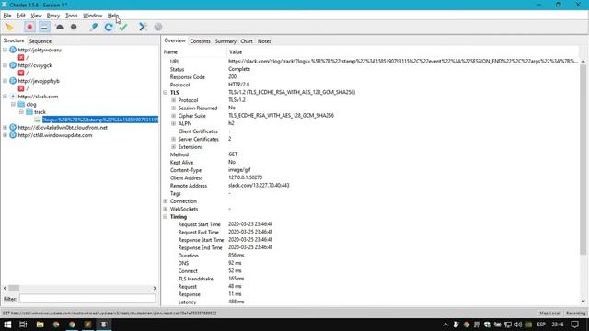Toggle breakpoints with the hexagon icon
589x331 pixels.
pyautogui.click(x=74, y=27)
